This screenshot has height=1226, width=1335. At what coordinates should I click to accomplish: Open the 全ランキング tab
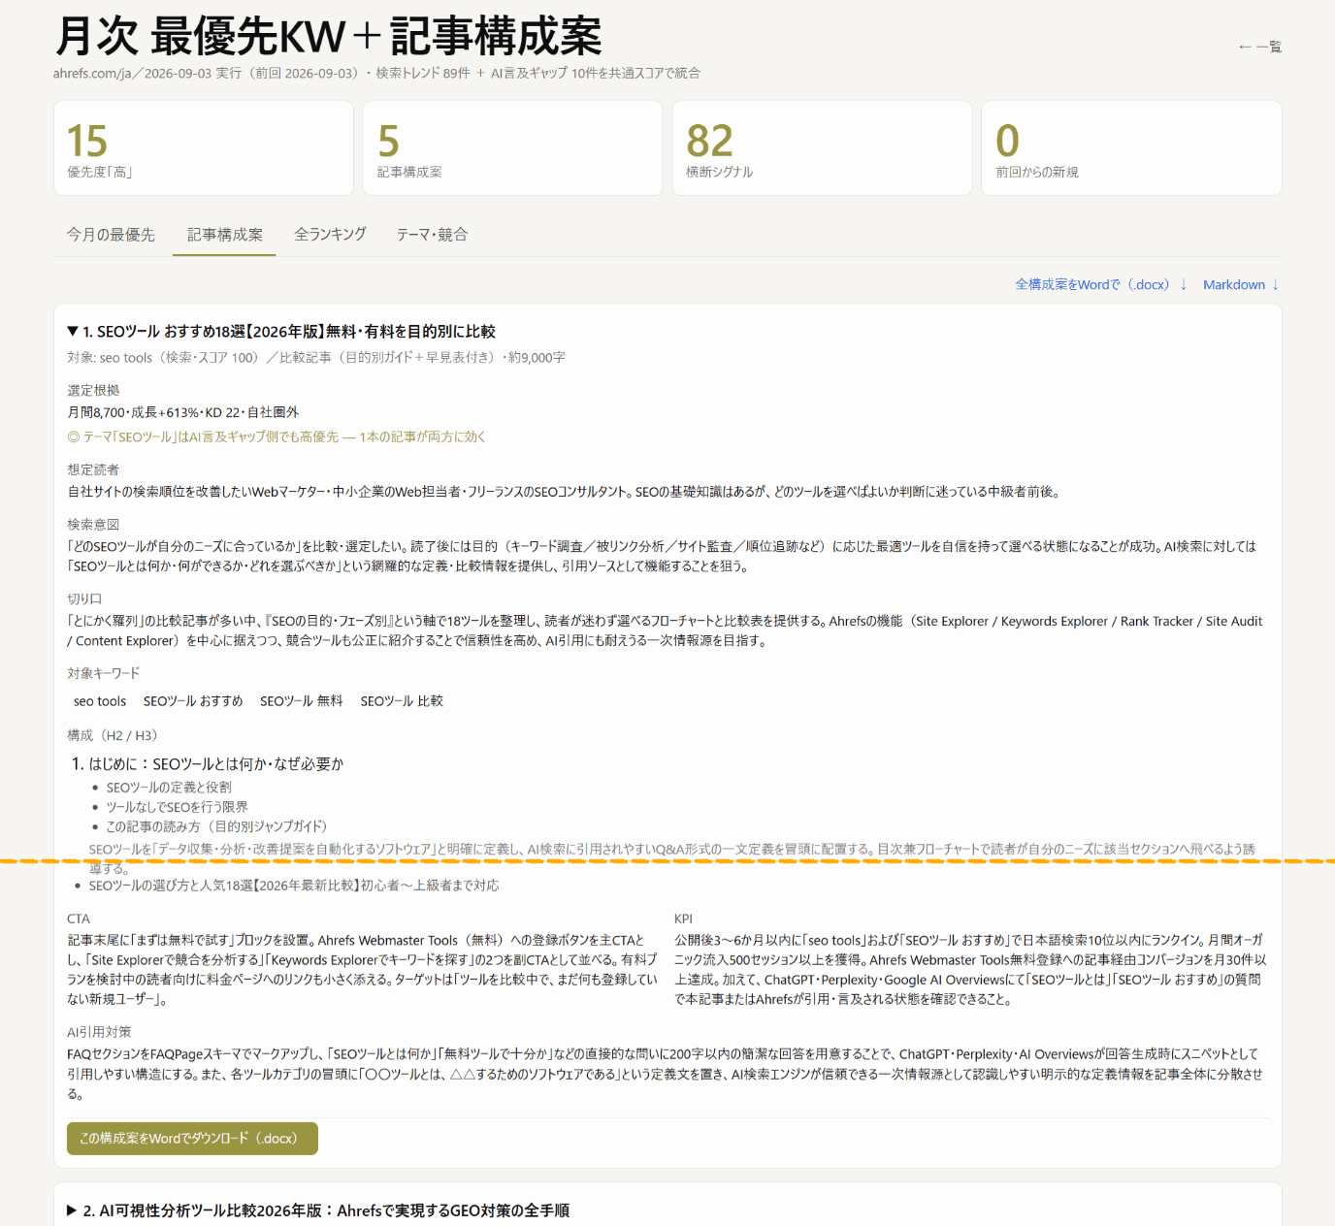[330, 235]
